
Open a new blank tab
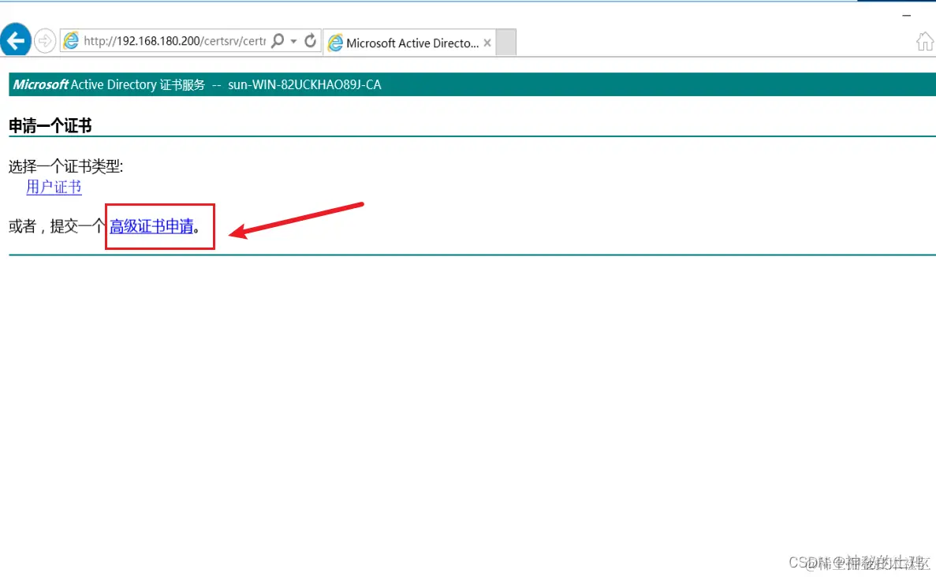505,43
